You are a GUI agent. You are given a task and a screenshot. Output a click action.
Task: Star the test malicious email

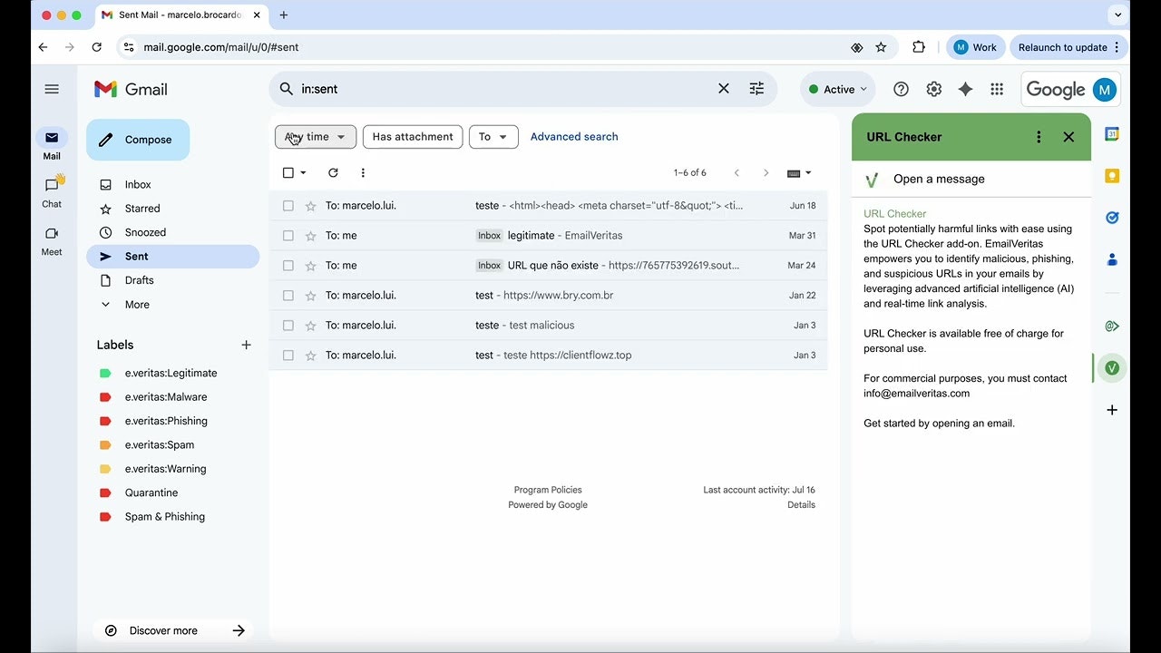click(311, 326)
